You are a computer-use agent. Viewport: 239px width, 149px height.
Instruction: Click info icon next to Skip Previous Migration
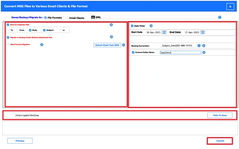[42, 45]
